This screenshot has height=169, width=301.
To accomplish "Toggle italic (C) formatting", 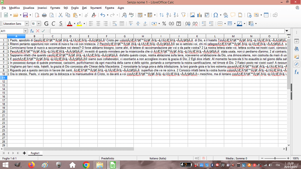I will pos(53,24).
